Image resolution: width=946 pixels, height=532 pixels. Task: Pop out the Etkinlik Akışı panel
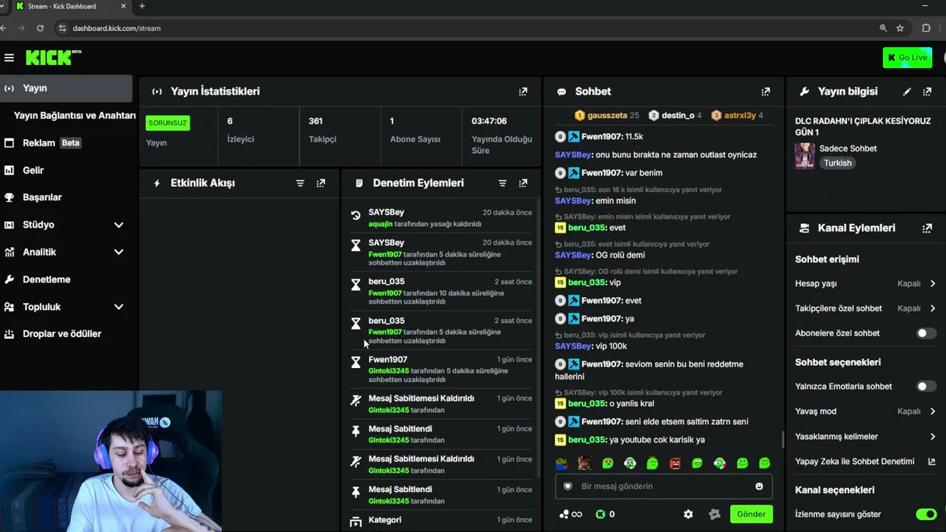coord(321,183)
